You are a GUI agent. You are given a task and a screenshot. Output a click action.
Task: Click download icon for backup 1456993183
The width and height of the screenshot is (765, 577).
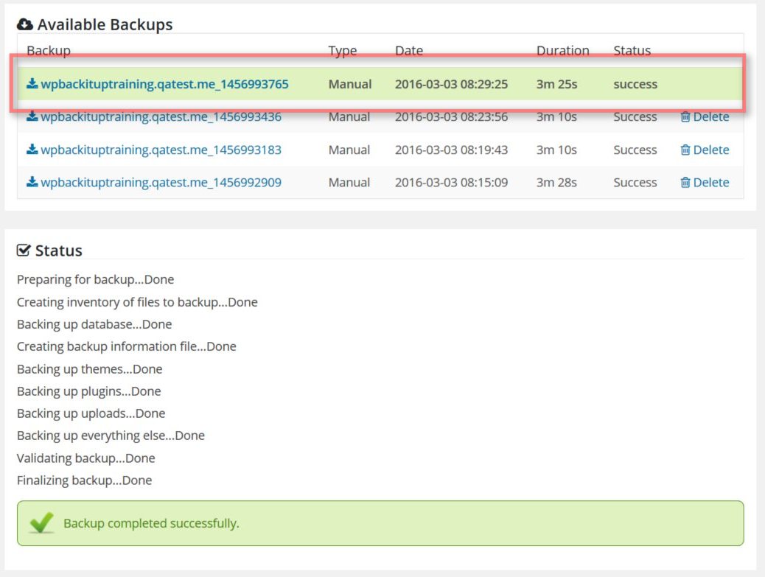pos(32,150)
